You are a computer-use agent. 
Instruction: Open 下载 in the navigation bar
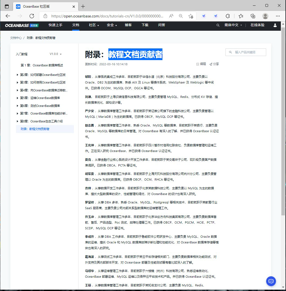click(145, 25)
